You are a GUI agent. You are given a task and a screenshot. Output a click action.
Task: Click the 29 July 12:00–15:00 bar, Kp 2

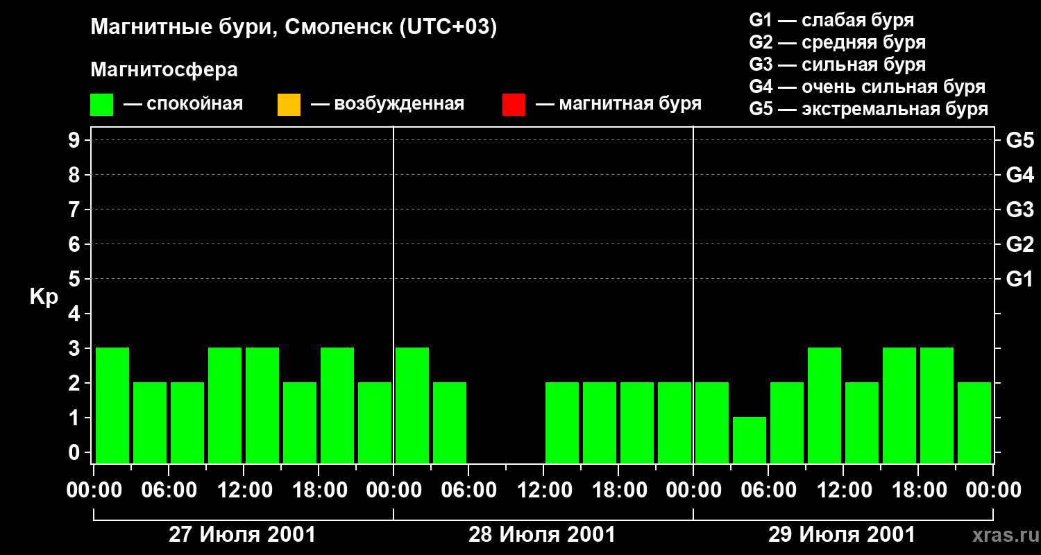click(x=862, y=422)
